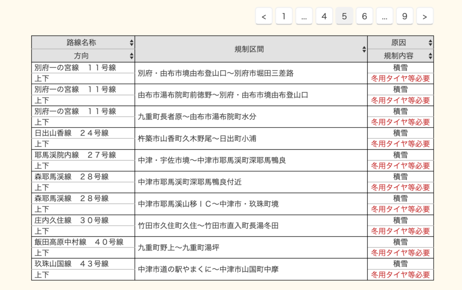Click the sort arrows in 路線名称 header

[x=131, y=43]
